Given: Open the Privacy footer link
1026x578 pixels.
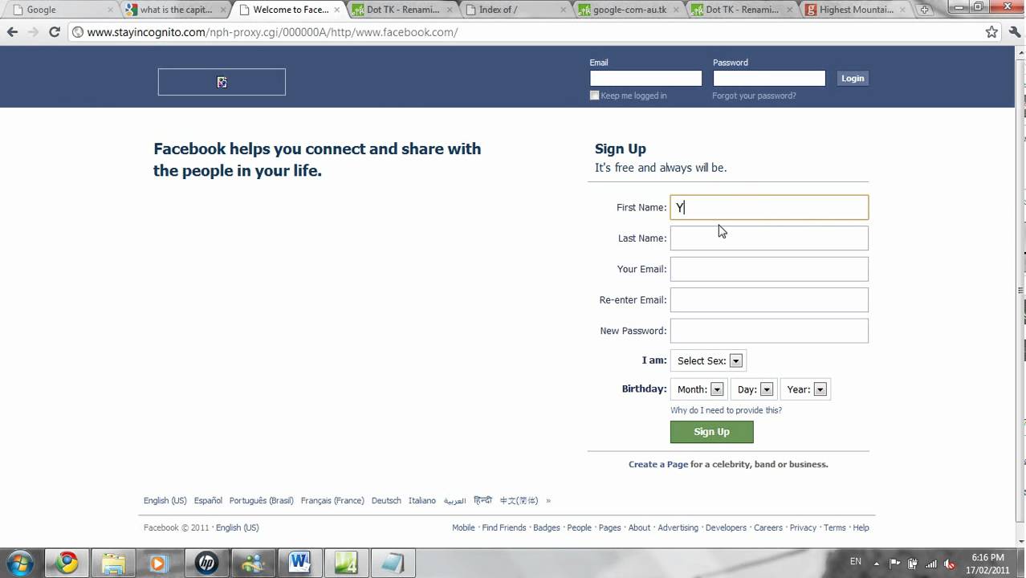Looking at the screenshot, I should click(x=803, y=527).
